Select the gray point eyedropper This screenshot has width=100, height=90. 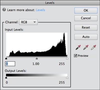tap(86, 47)
